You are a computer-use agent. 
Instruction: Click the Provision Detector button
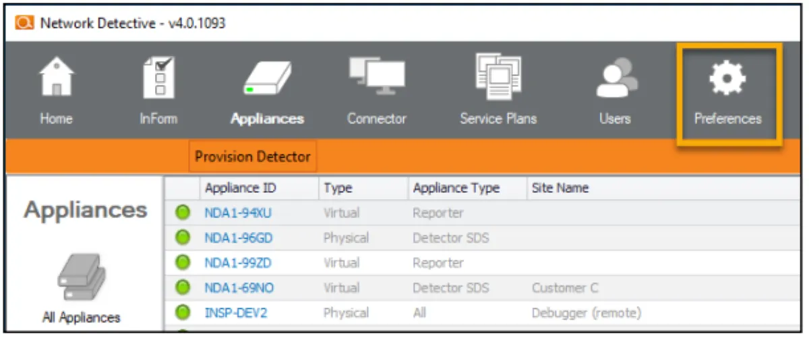point(253,157)
